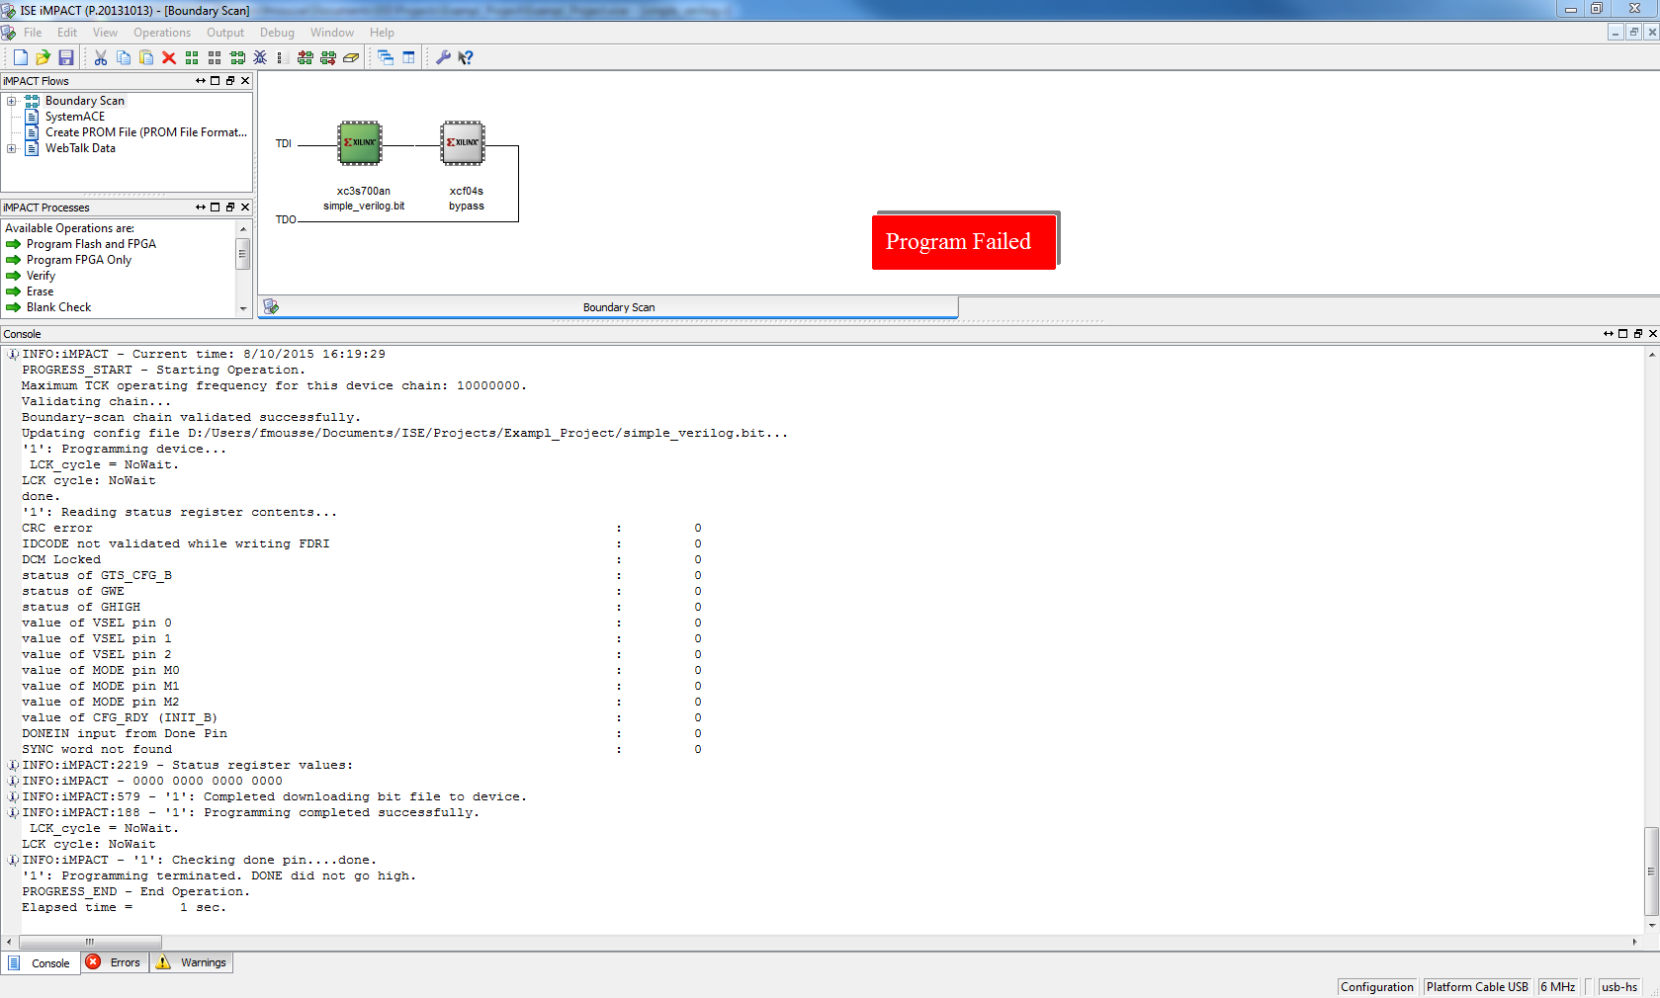
Task: Click the Console vertical scrollbar thumb
Action: pyautogui.click(x=1651, y=871)
